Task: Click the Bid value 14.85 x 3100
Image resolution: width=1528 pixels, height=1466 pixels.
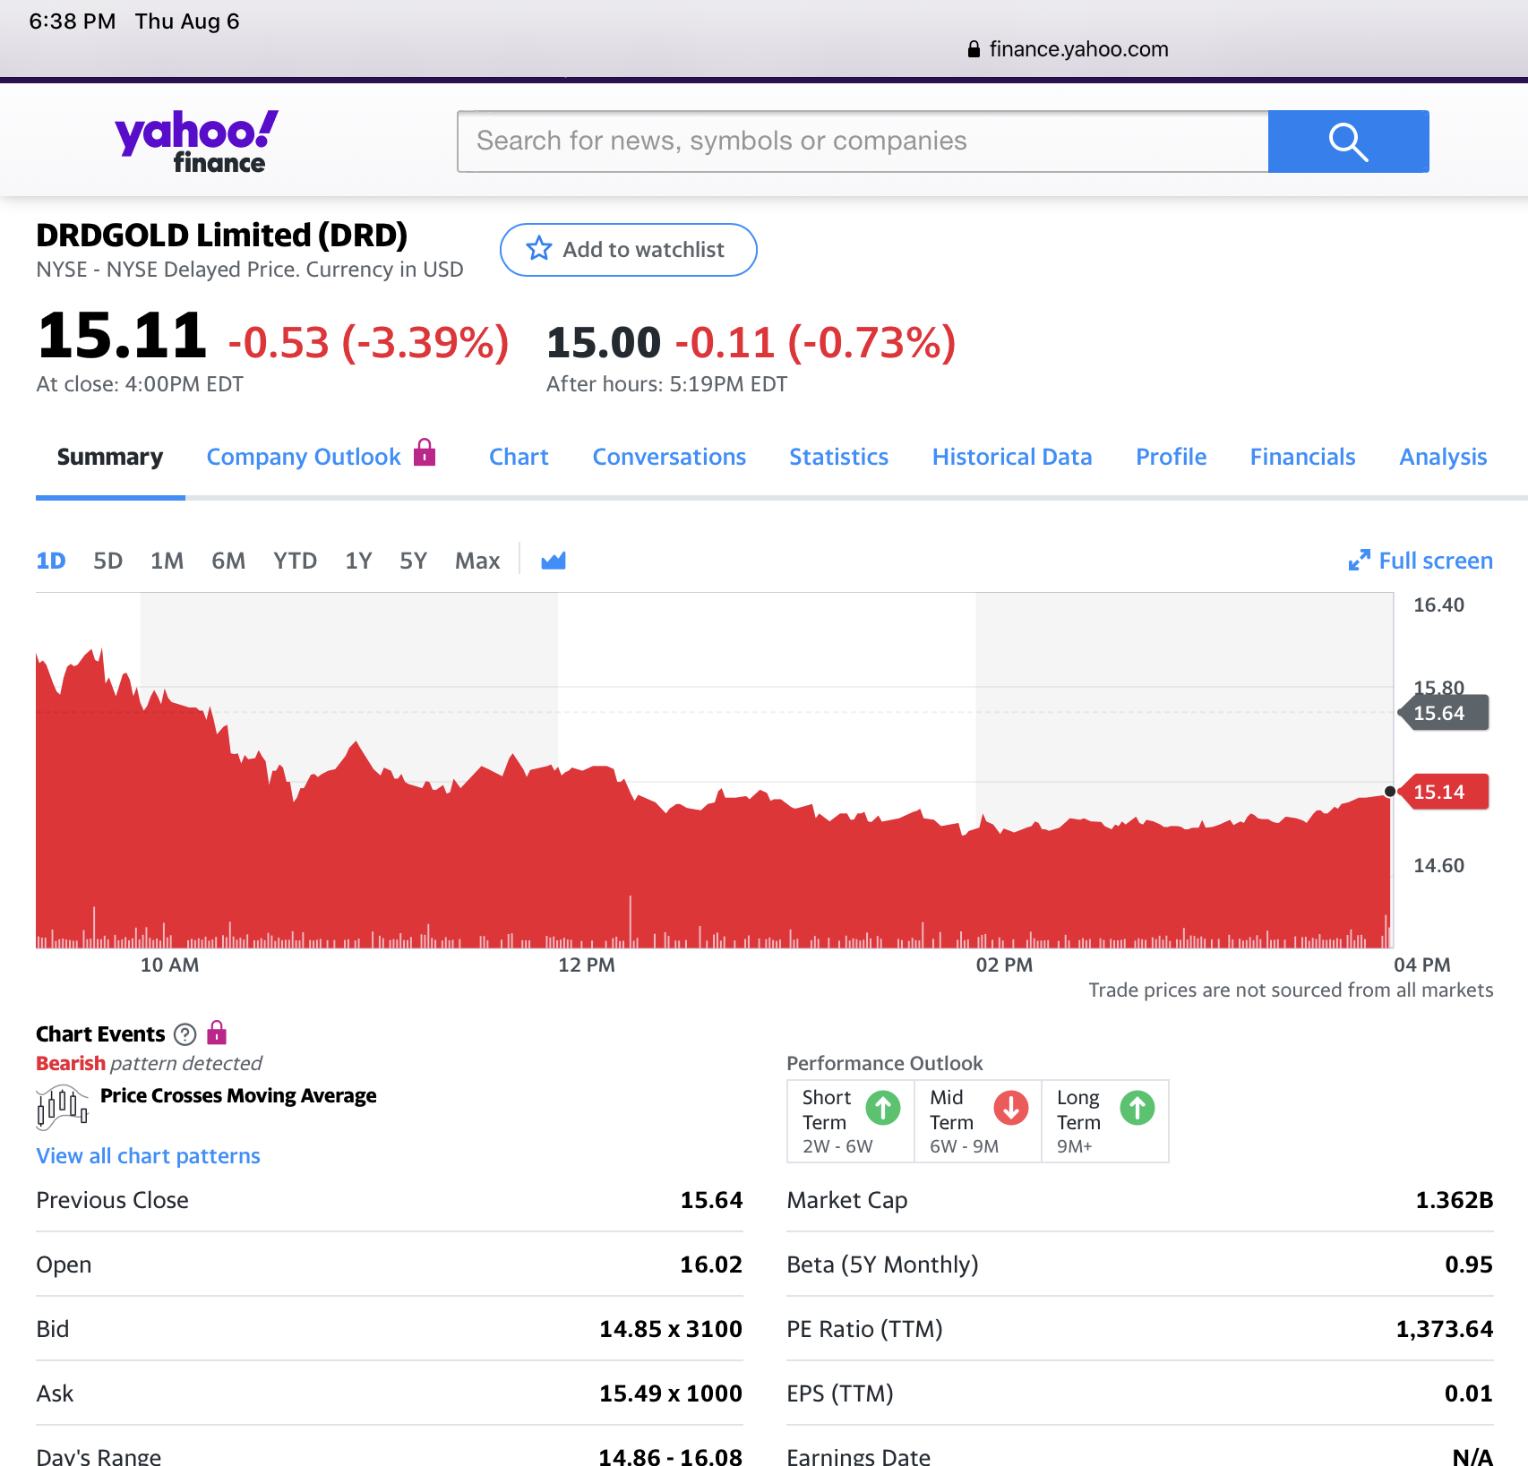Action: click(x=671, y=1329)
